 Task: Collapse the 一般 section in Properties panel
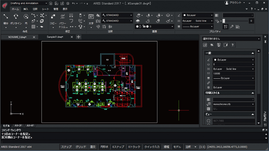pos(252,53)
